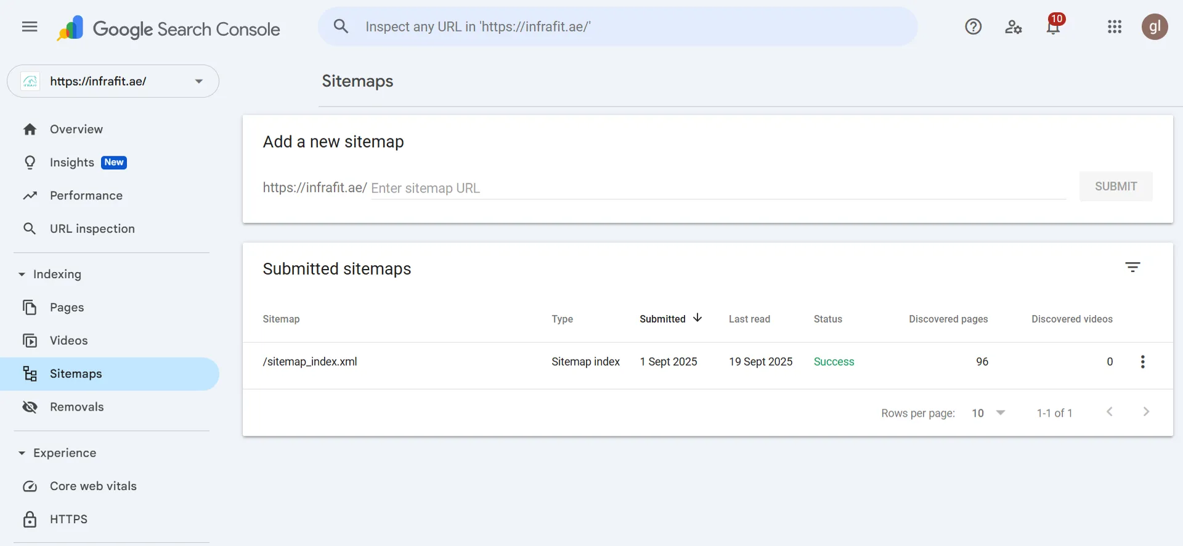The width and height of the screenshot is (1183, 546).
Task: Click the account avatar 'gl'
Action: click(x=1154, y=27)
